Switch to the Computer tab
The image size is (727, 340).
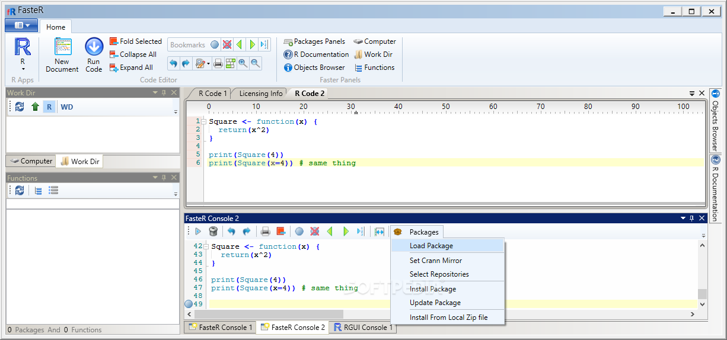(31, 161)
